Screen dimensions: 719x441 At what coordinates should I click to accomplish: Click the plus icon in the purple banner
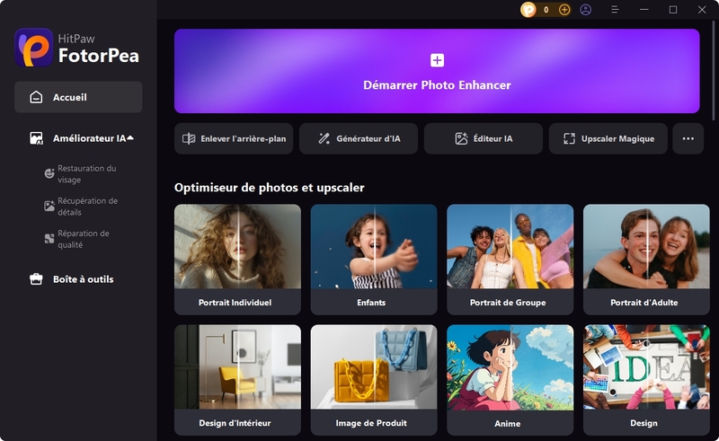click(x=437, y=60)
